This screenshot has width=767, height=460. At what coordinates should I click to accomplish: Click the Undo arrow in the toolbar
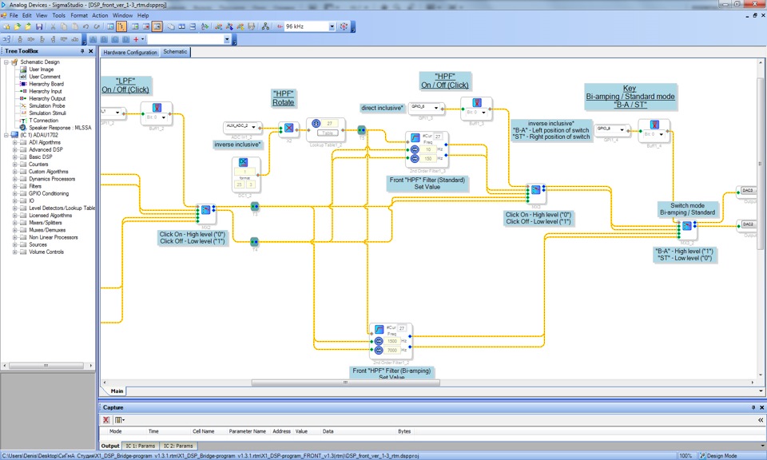coord(85,26)
